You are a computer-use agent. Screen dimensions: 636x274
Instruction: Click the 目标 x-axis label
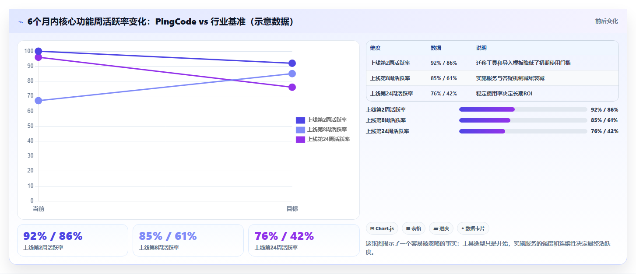coord(292,209)
